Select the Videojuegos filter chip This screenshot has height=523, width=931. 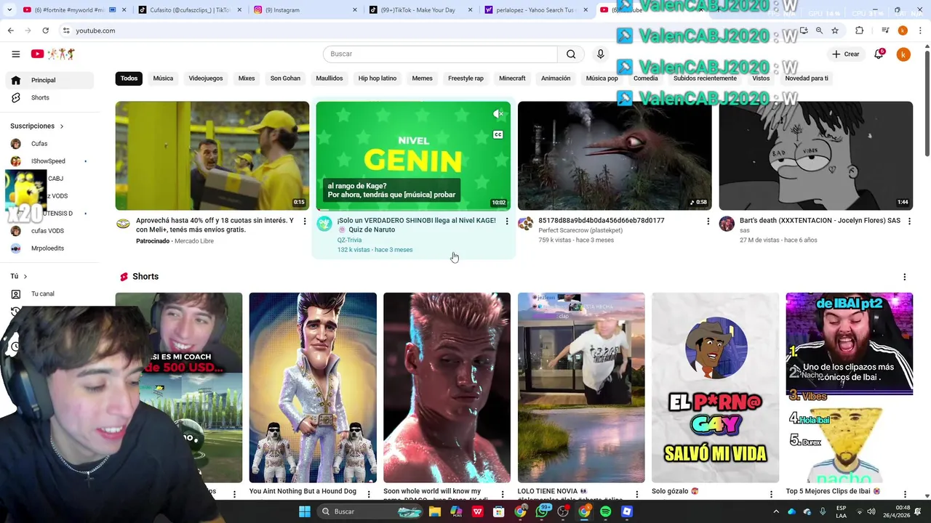coord(206,78)
